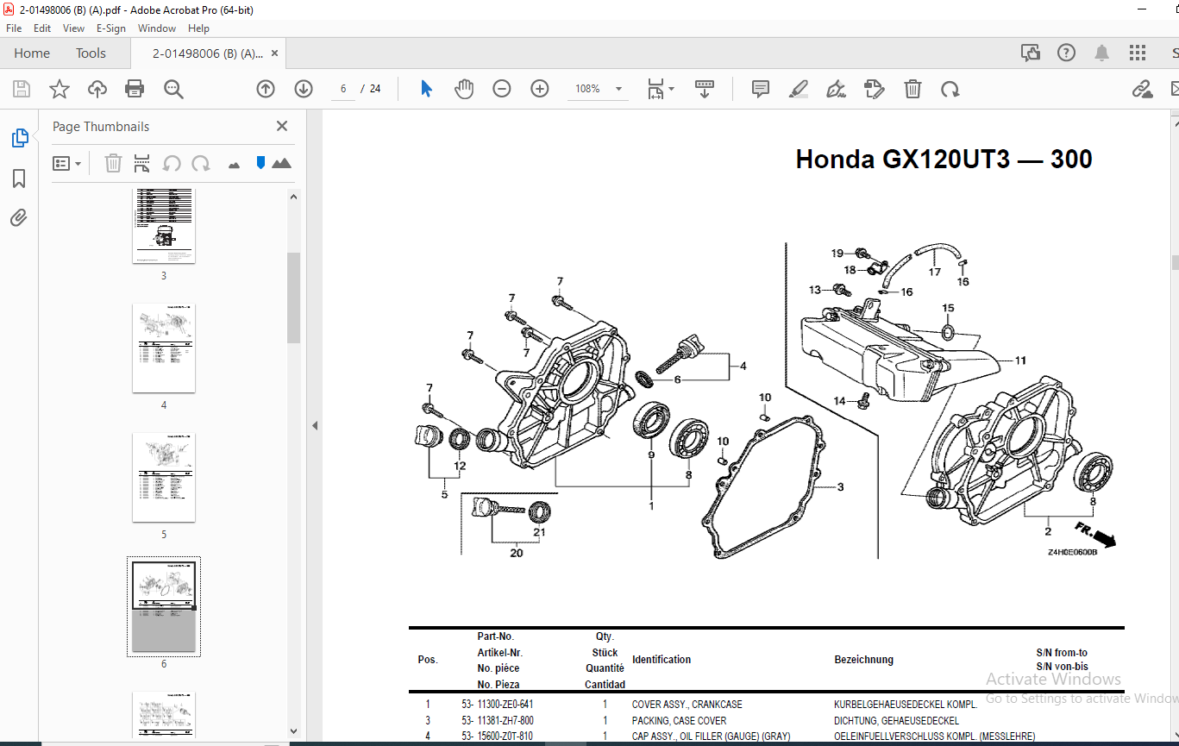Add a sticky note comment
The height and width of the screenshot is (746, 1179).
click(760, 89)
